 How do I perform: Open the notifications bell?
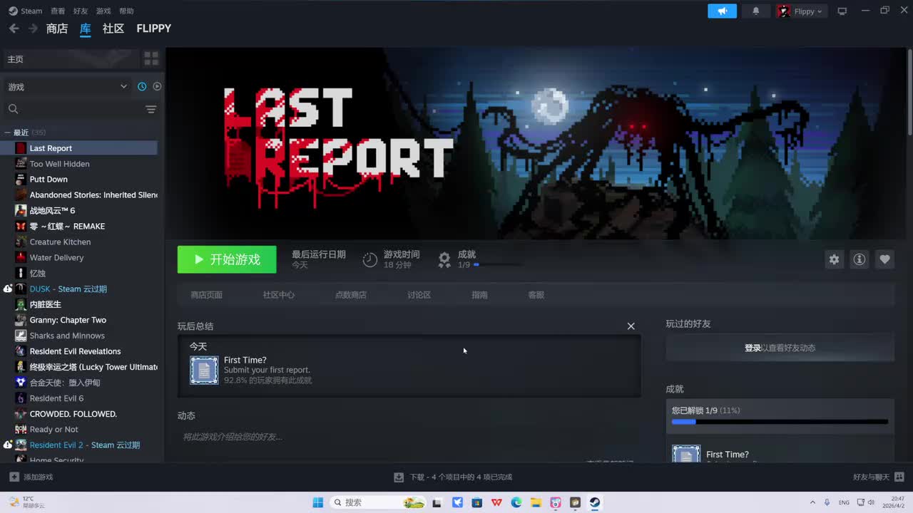point(756,11)
